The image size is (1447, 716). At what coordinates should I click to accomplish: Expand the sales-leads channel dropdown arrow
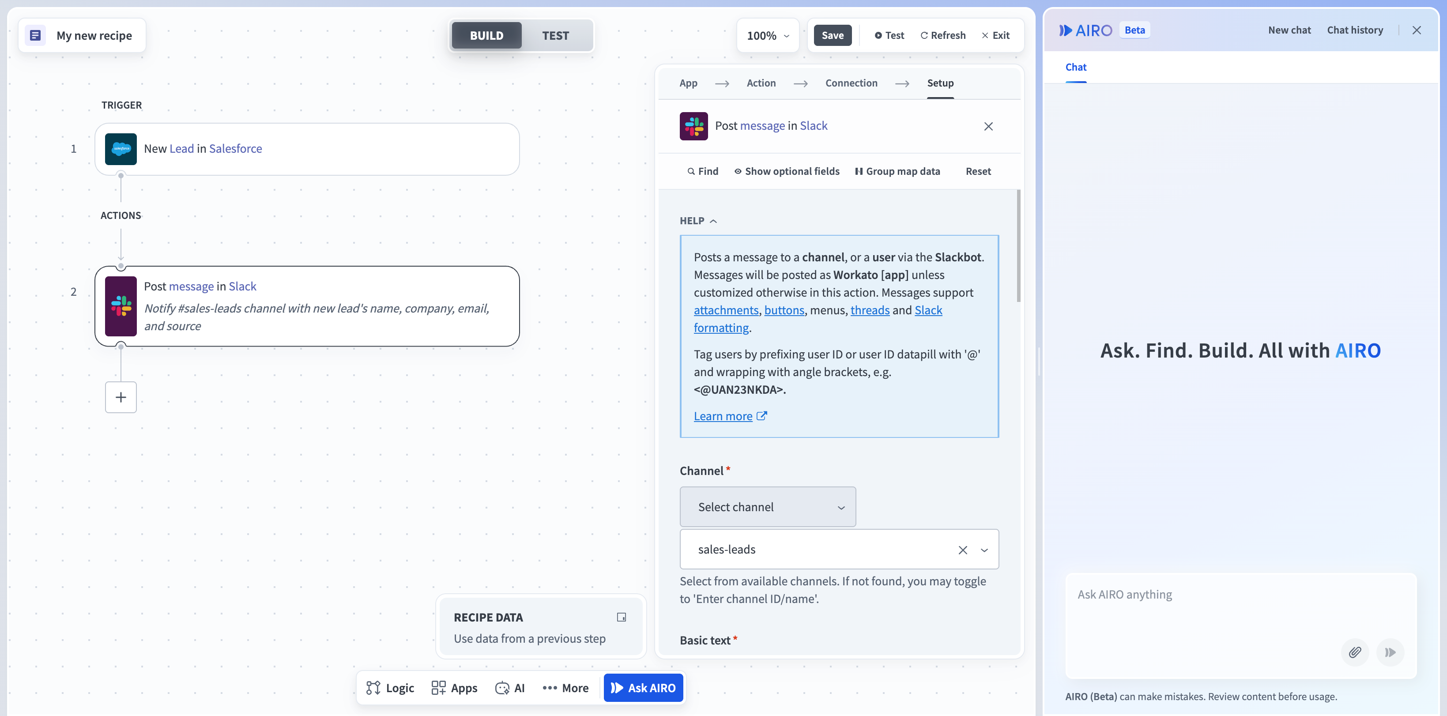click(984, 550)
